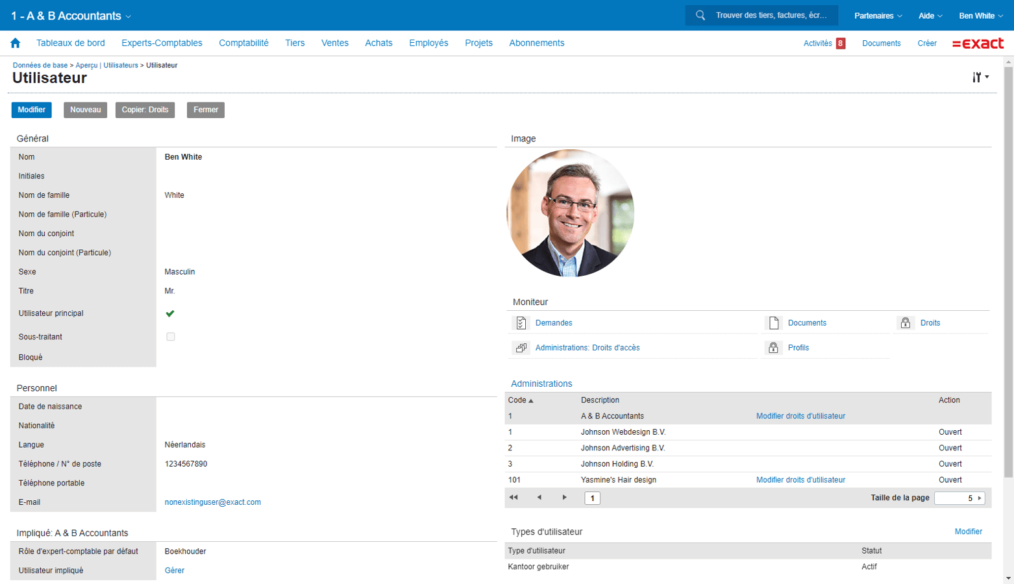
Task: Open the Tableaux de bord menu
Action: (x=71, y=43)
